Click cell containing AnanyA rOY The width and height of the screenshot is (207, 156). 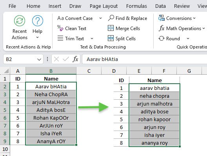(x=51, y=141)
